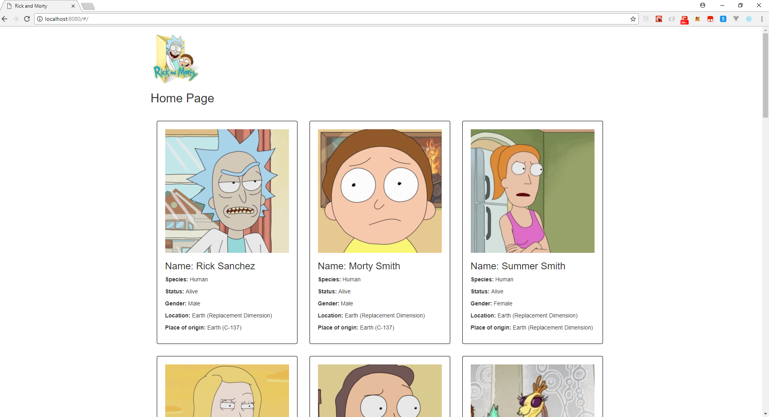Click Morty Smith's 'Status: Alive' line
The width and height of the screenshot is (769, 417).
tap(334, 291)
